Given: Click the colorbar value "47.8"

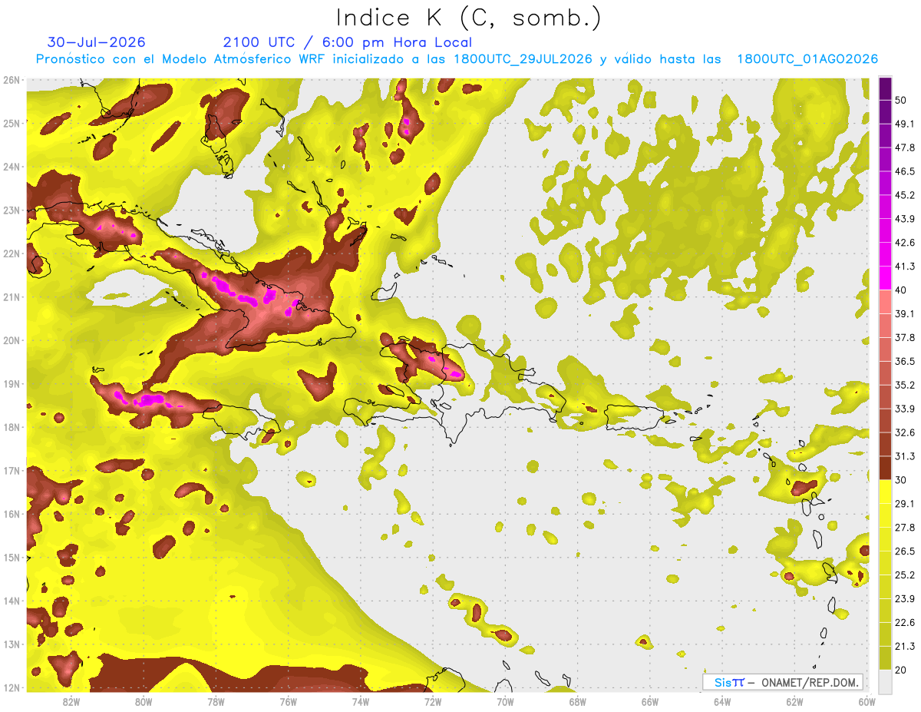Looking at the screenshot, I should click(x=904, y=147).
